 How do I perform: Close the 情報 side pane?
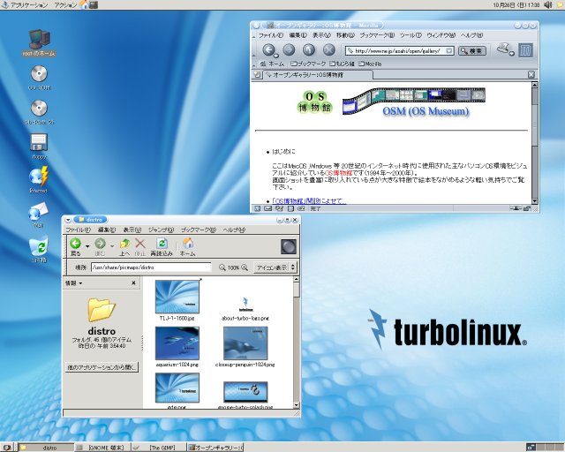[x=133, y=283]
